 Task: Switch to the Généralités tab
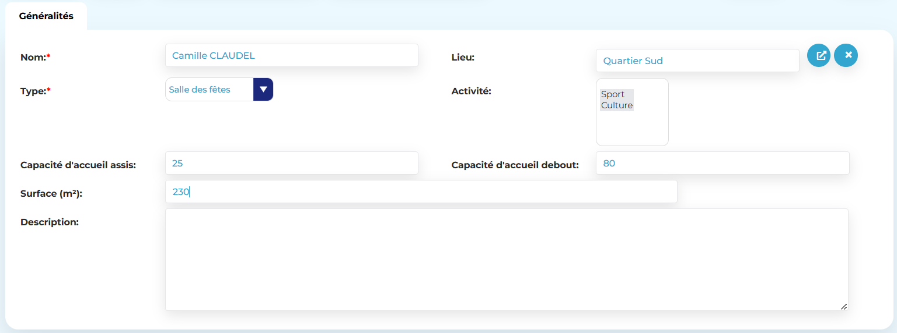[46, 16]
